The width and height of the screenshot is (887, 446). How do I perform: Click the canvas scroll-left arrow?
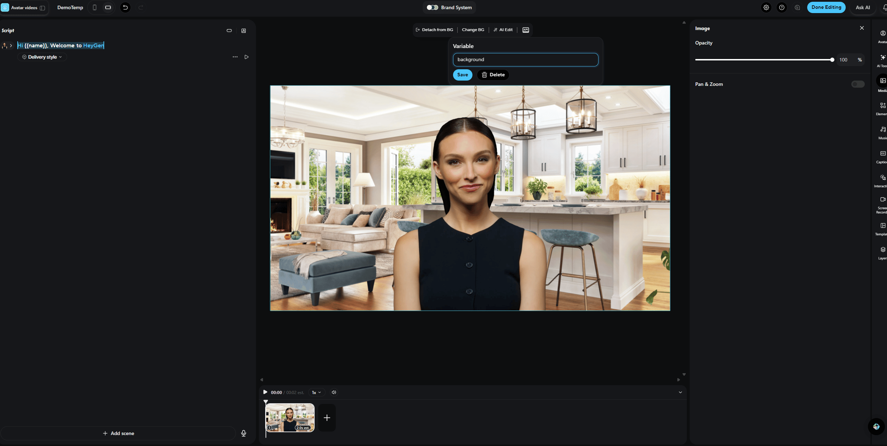point(262,380)
